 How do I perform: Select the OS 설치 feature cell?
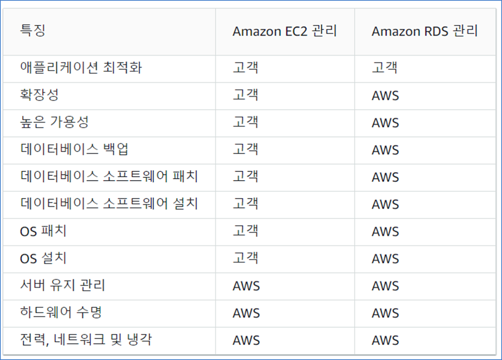click(43, 258)
